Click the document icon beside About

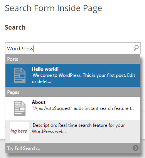tap(20, 108)
